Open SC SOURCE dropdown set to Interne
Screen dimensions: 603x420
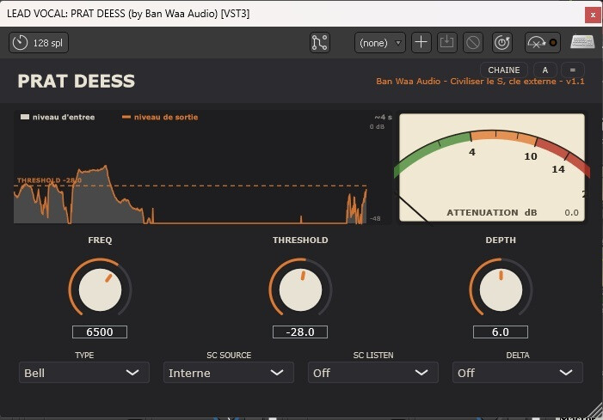point(229,373)
